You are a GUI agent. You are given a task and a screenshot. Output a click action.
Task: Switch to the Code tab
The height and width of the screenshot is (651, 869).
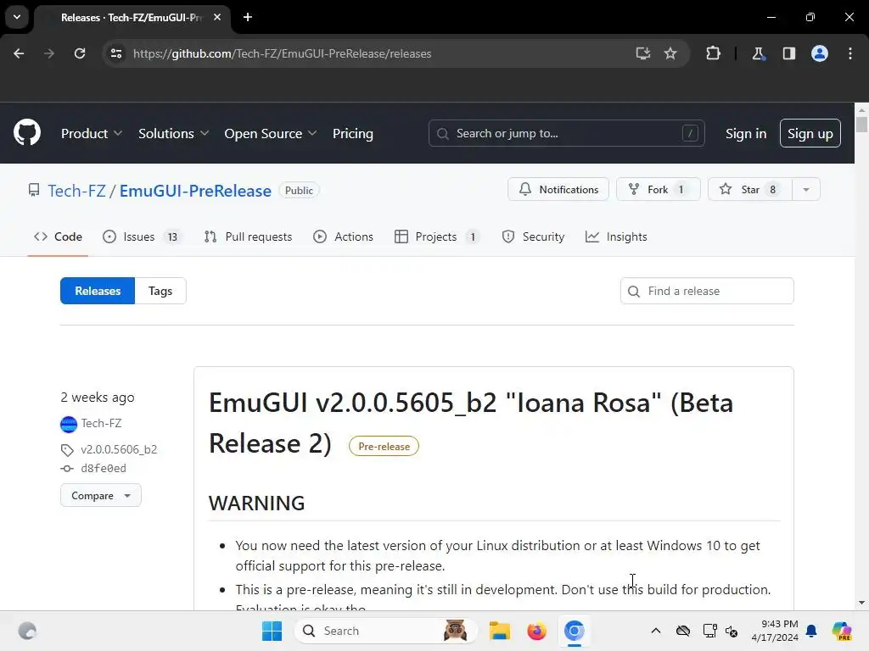(59, 237)
